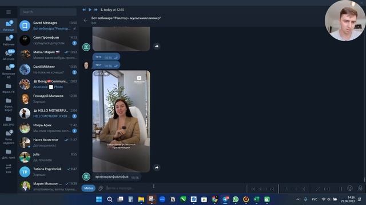
Task: Unmute the video with the speaker icon
Action: coord(106,74)
